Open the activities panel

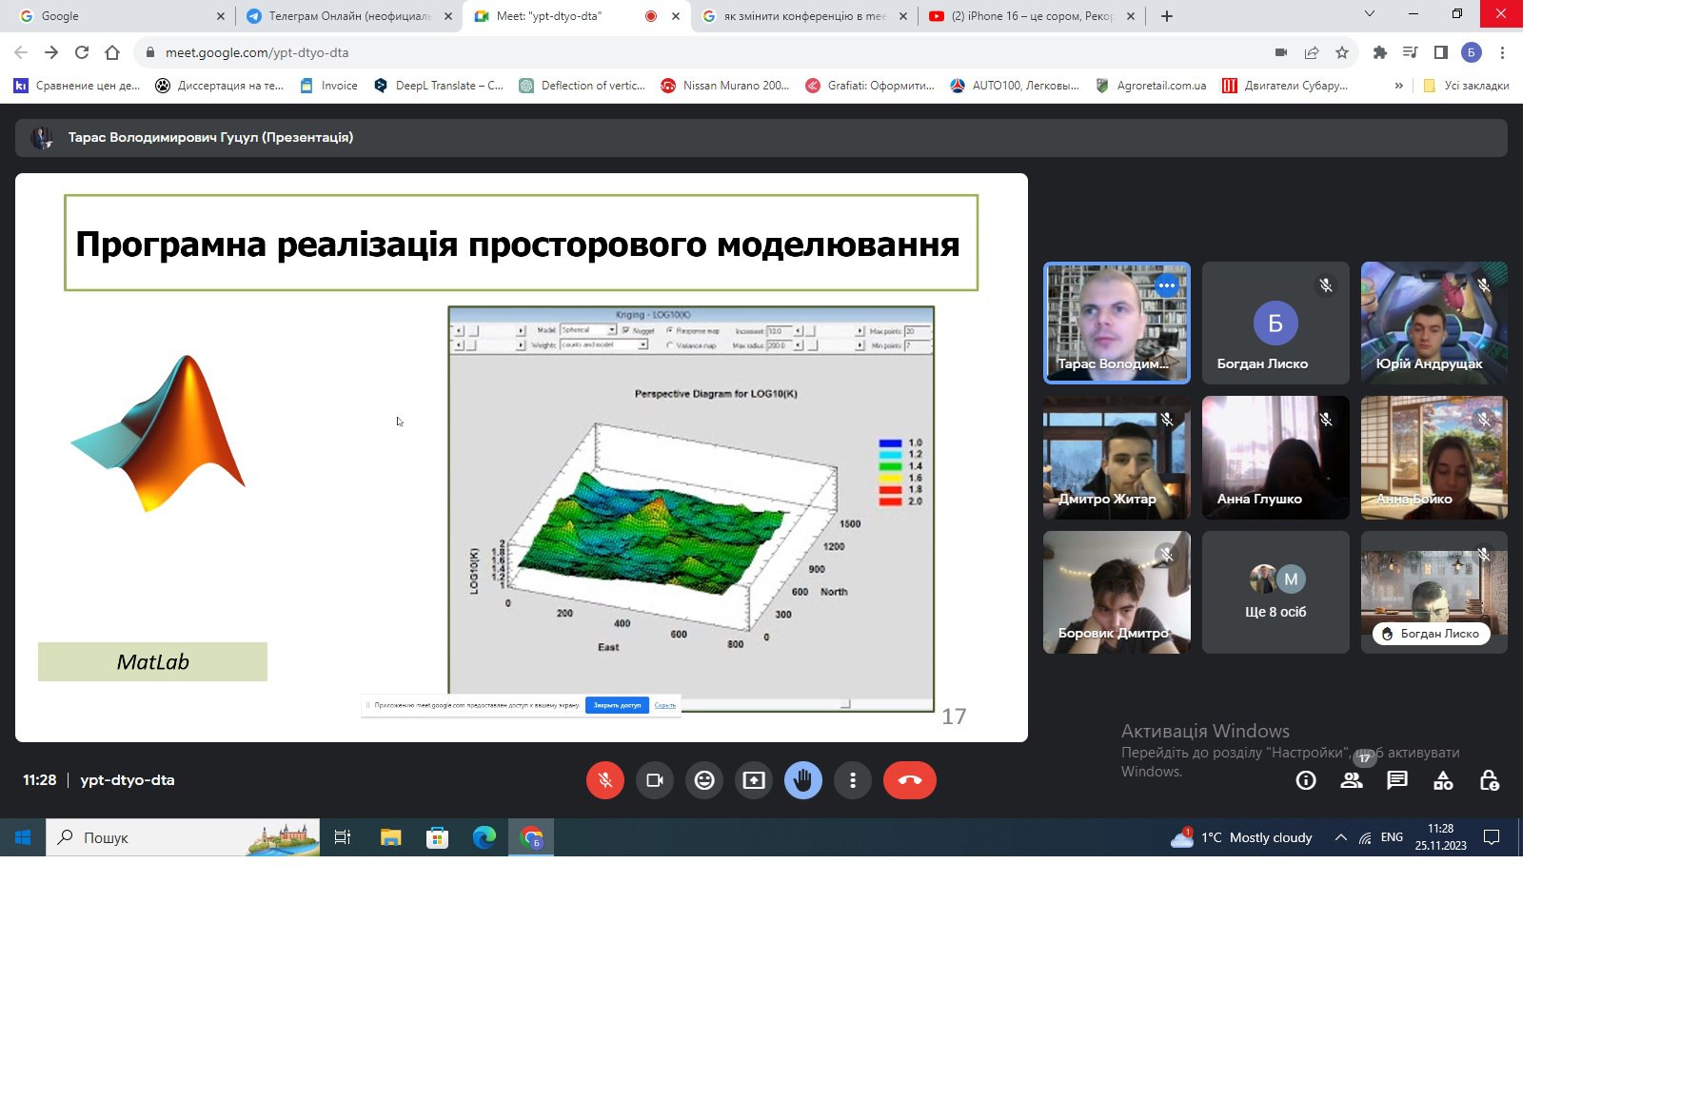[x=1443, y=780]
